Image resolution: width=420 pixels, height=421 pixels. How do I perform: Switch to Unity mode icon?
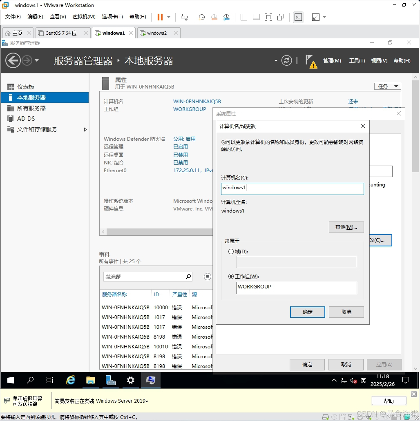coord(281,17)
